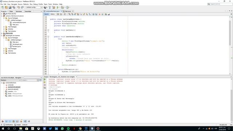Toggle the seventh Navigator filter button
The image size is (233, 131).
click(x=25, y=121)
